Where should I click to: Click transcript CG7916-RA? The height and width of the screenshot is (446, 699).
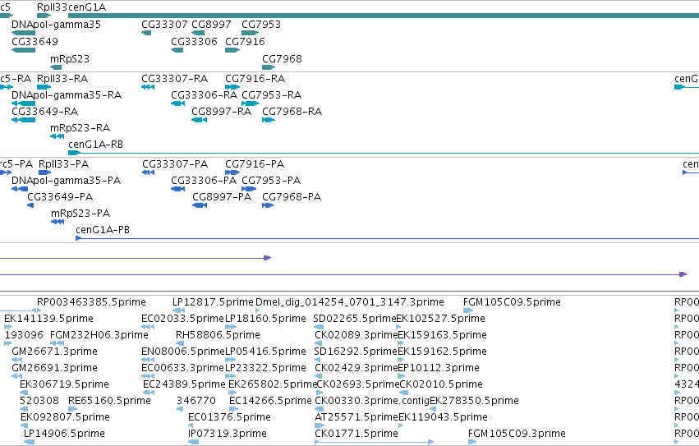pos(232,87)
